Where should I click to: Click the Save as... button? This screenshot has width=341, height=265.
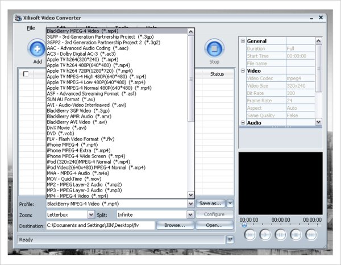click(210, 203)
